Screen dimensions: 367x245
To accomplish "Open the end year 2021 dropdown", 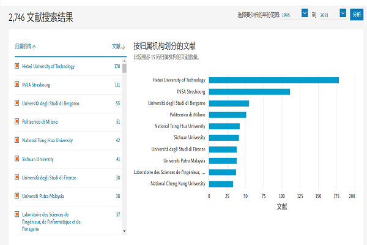I will 343,13.
